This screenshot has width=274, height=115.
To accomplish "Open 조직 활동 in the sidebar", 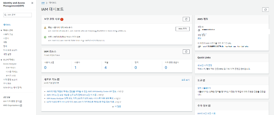I will pos(7,84).
